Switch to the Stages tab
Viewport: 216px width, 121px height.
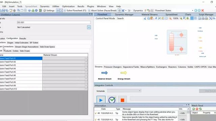10,43
